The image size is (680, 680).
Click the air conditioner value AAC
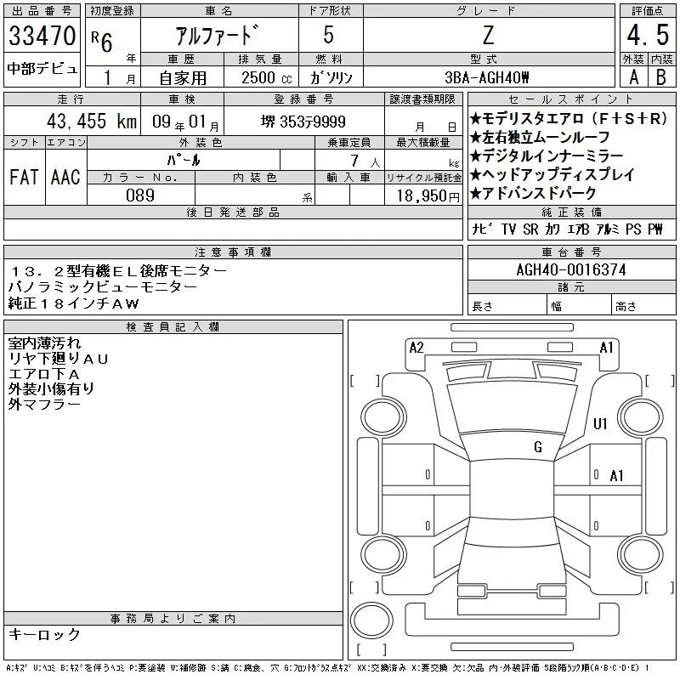(65, 177)
